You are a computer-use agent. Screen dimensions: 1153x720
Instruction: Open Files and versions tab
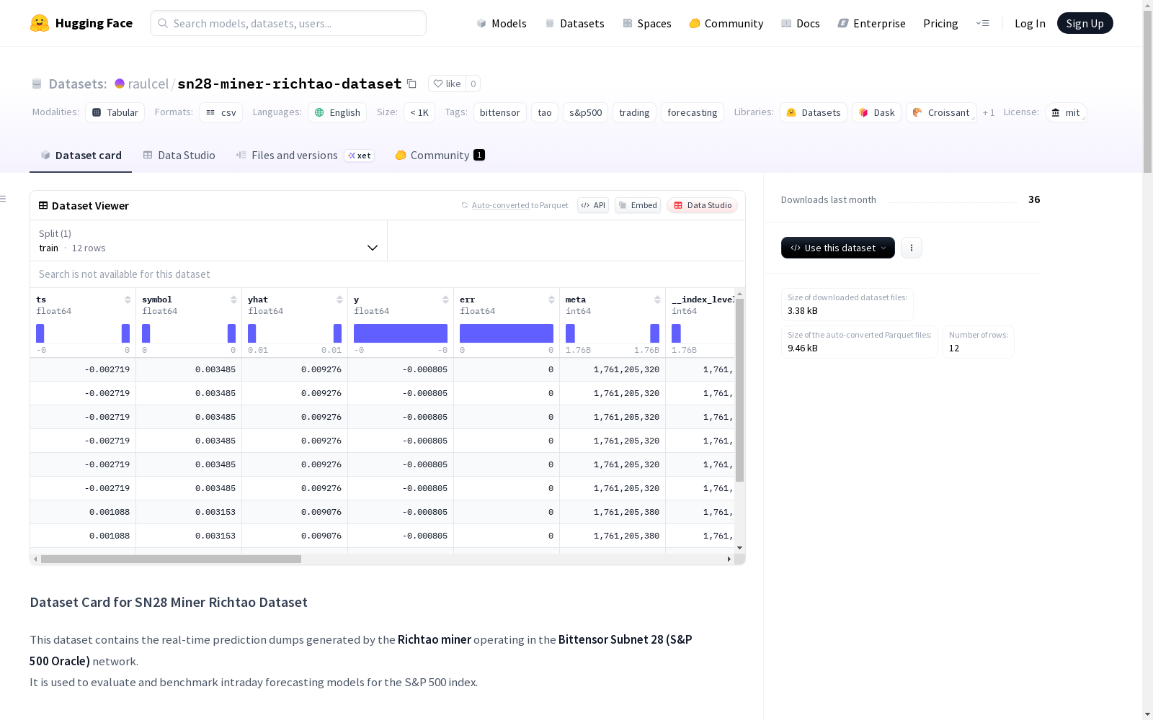(x=305, y=156)
